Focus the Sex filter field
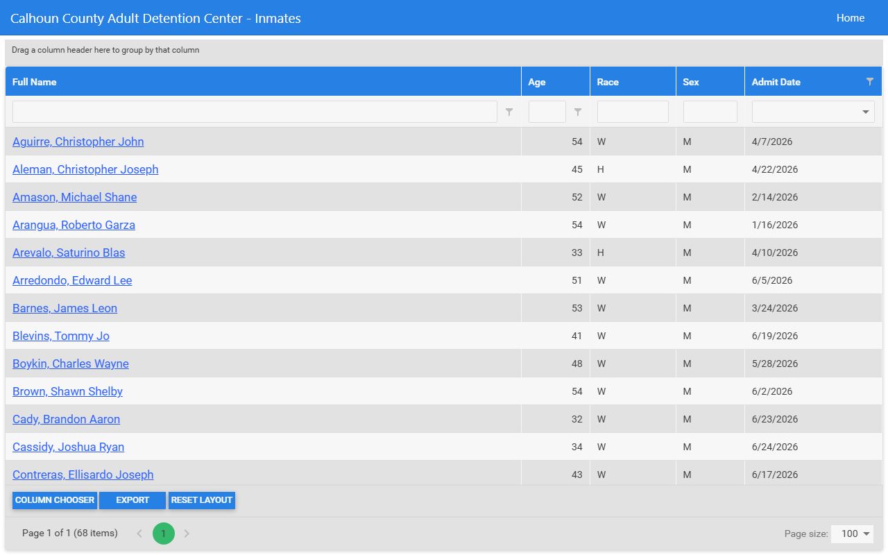 pos(710,112)
